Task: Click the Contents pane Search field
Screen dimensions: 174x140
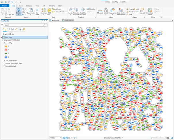Action: tap(23, 25)
